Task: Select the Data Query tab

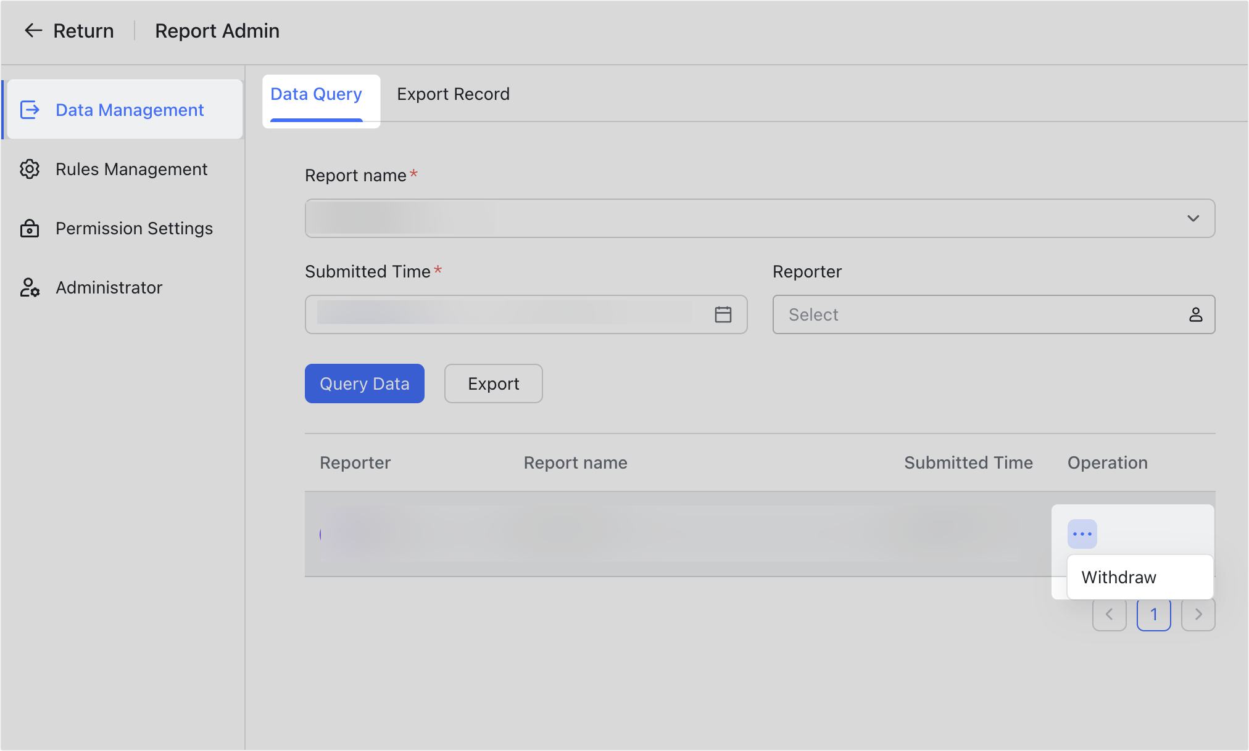Action: pos(315,94)
